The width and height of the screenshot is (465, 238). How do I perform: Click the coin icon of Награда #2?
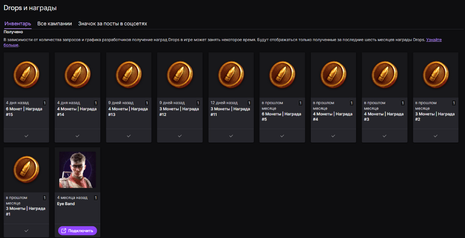click(436, 75)
